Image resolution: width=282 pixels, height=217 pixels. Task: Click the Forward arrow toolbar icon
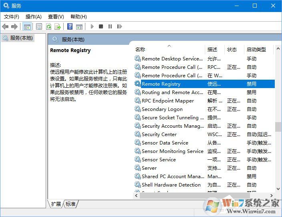[14, 26]
